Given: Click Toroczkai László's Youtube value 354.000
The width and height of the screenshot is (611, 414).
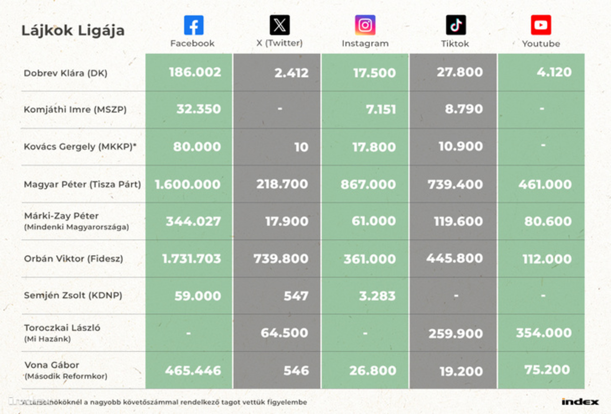Looking at the screenshot, I should pyautogui.click(x=544, y=333).
